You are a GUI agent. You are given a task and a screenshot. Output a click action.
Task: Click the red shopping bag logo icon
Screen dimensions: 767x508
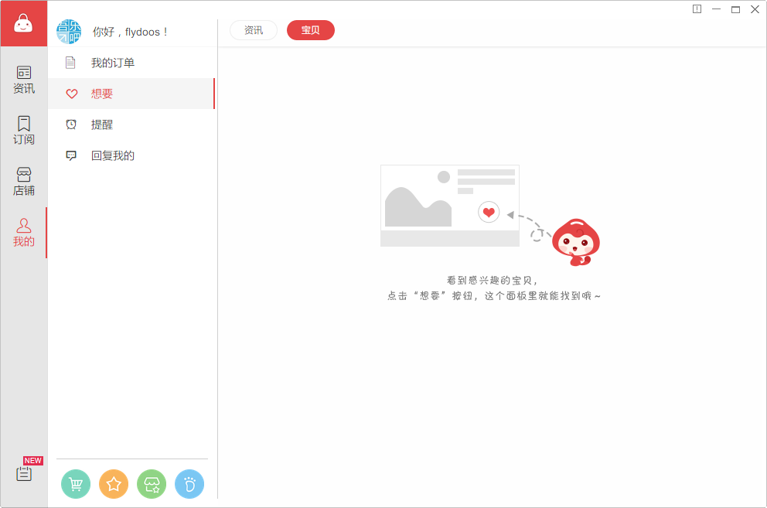coord(23,23)
